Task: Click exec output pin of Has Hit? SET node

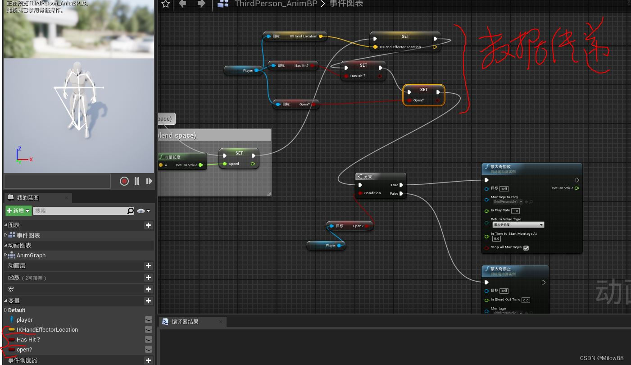Action: pos(380,68)
